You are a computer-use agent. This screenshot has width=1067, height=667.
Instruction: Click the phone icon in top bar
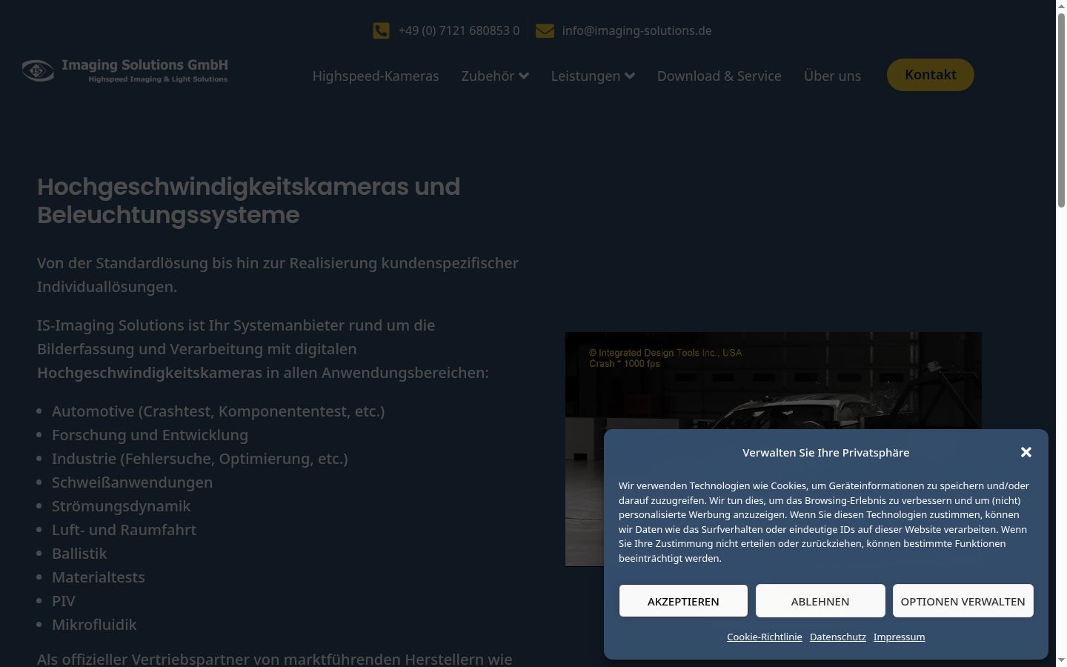[381, 30]
